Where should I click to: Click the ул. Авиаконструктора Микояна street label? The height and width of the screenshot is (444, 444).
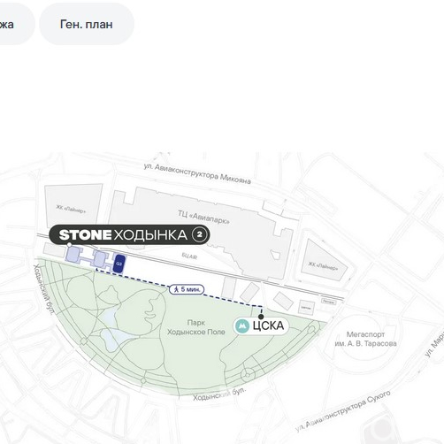pos(197,174)
